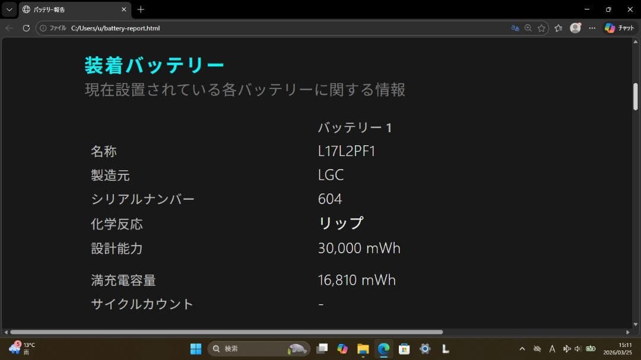Click the 設計能力 label

tap(116, 249)
